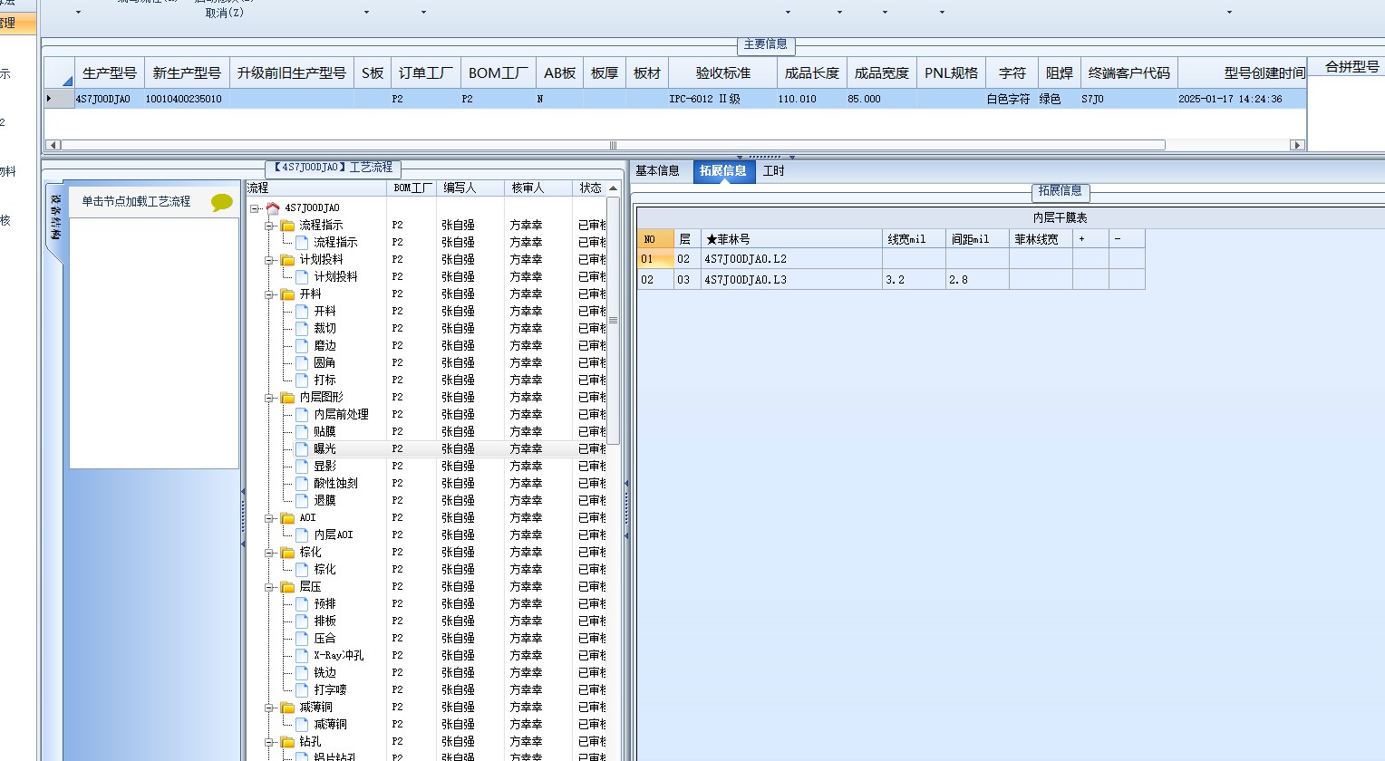Collapse the 4S7J00DJA0 root tree node
The image size is (1385, 761).
coord(255,208)
